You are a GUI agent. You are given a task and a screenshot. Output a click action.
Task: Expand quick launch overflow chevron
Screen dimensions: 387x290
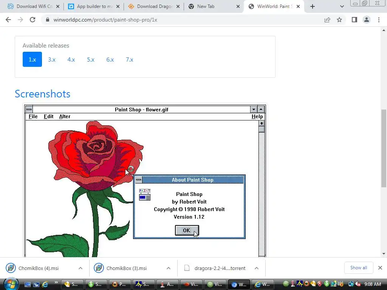56,282
